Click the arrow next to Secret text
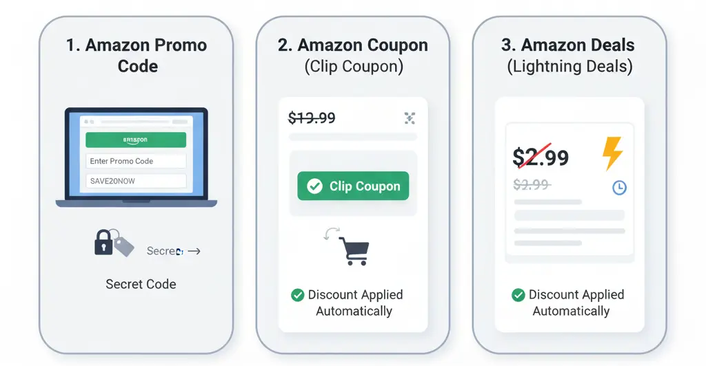This screenshot has height=366, width=706. 194,252
